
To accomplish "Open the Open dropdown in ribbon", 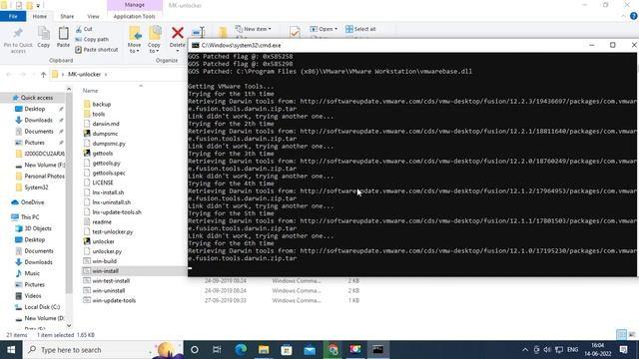I will (323, 29).
